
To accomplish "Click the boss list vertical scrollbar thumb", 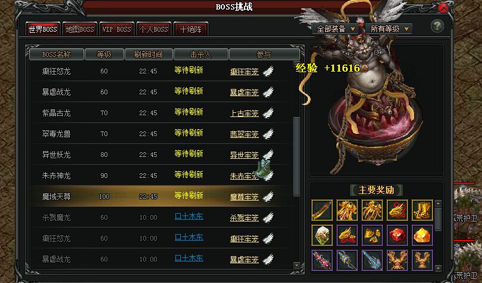I will click(x=296, y=156).
